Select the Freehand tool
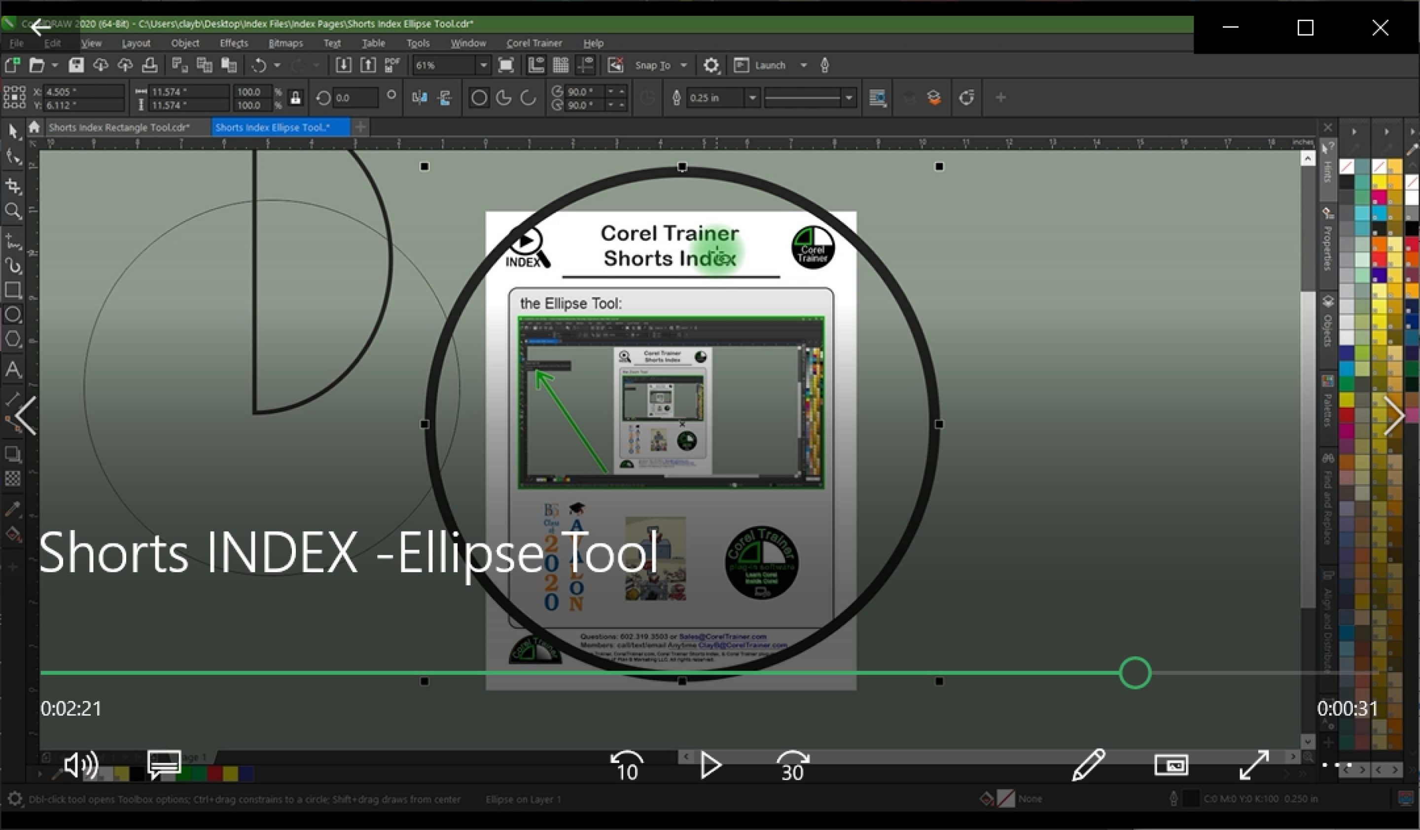 click(x=13, y=241)
